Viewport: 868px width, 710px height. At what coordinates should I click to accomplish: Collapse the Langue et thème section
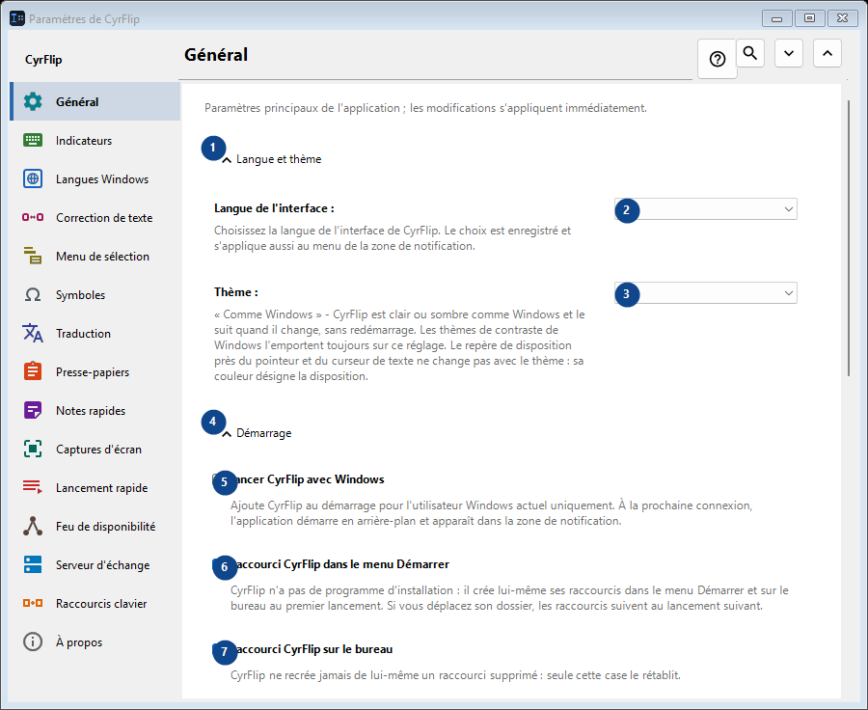[x=271, y=159]
